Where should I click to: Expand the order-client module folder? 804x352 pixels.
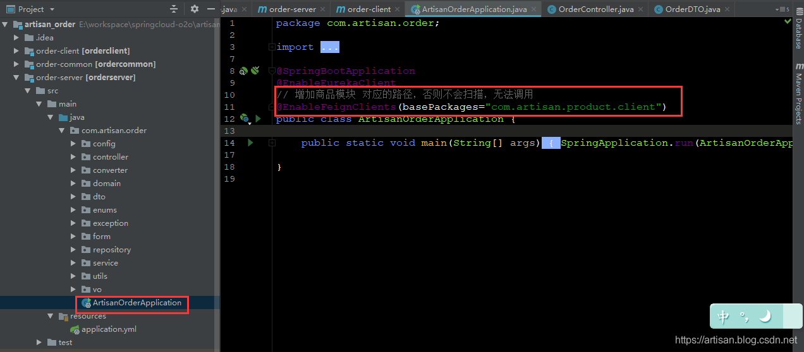[x=16, y=51]
